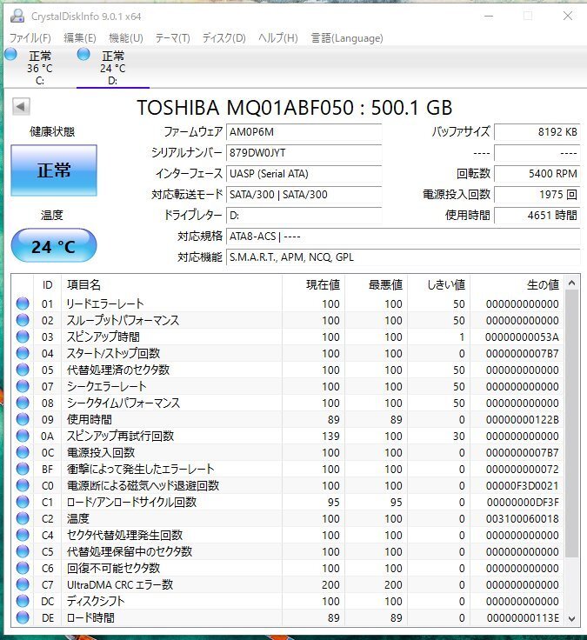Click status icon of ロード/アンロードサイクル回数 row
Screen dimensions: 587x640
[23, 502]
